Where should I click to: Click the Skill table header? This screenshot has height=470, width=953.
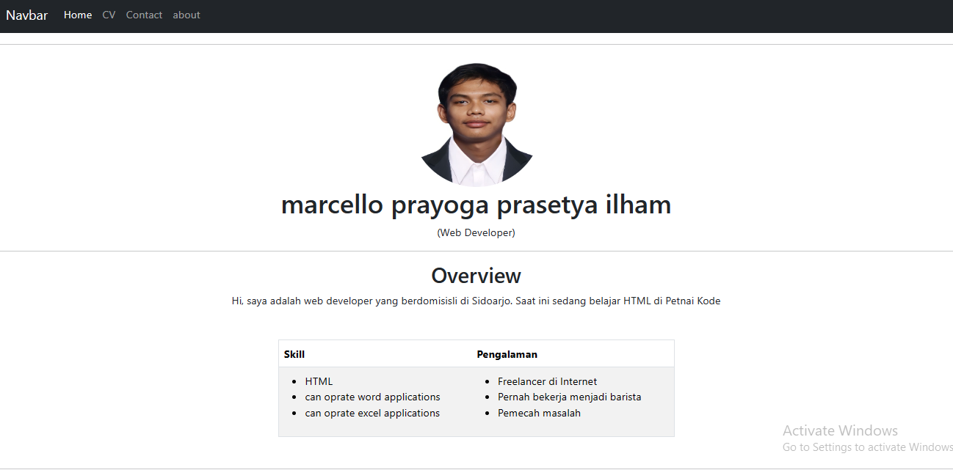pyautogui.click(x=294, y=353)
